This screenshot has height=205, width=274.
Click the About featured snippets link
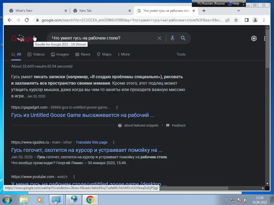141,125
